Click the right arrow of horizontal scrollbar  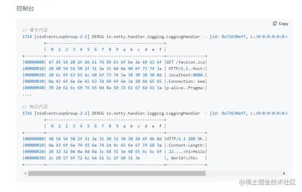tap(285, 173)
